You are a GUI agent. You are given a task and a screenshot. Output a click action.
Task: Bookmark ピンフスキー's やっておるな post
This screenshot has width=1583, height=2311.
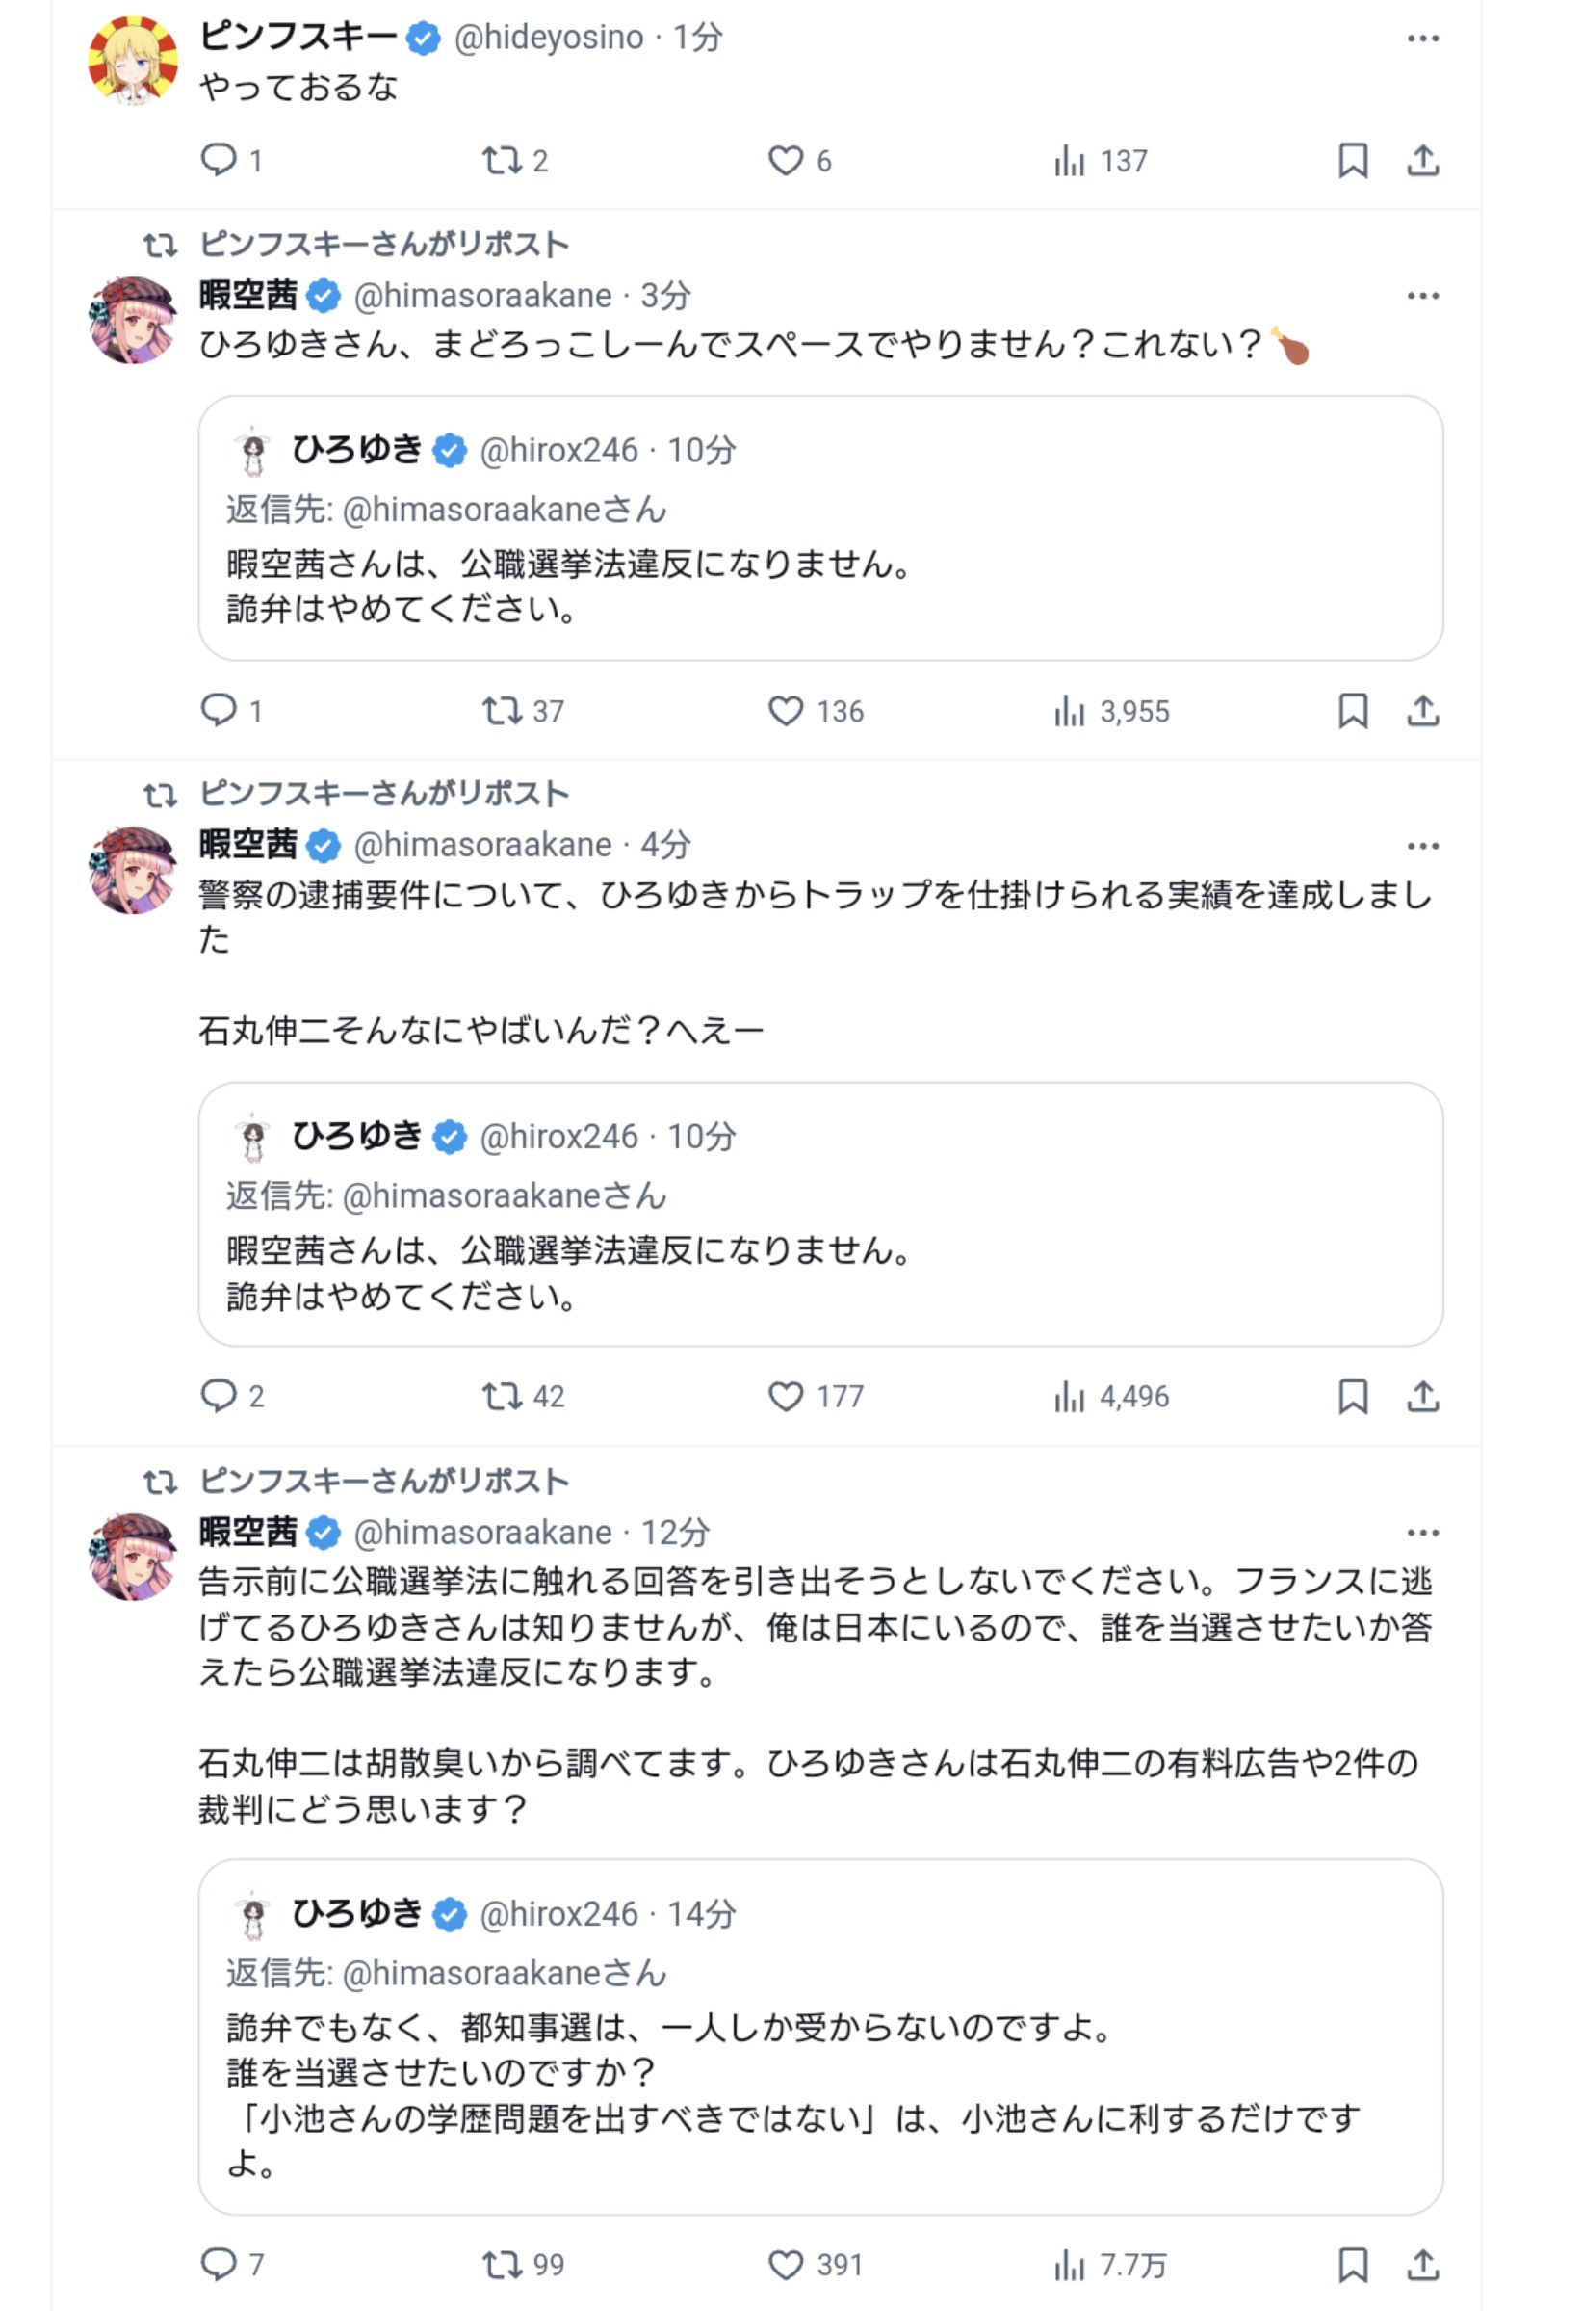click(x=1353, y=160)
